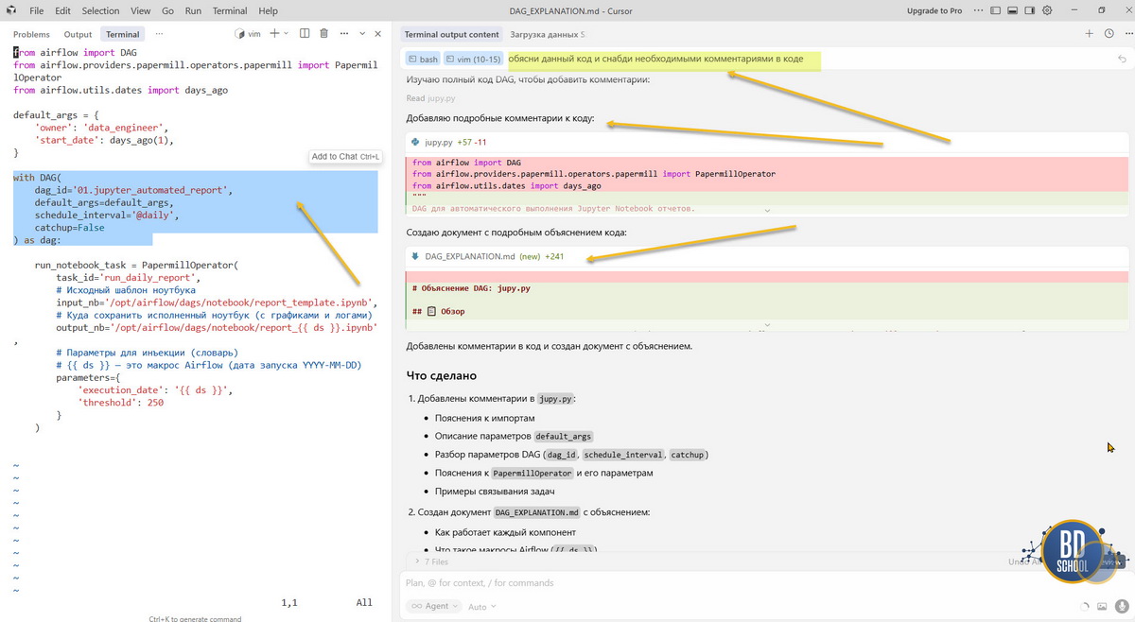1135x622 pixels.
Task: Click the image attachment icon near chat input
Action: click(x=1102, y=606)
